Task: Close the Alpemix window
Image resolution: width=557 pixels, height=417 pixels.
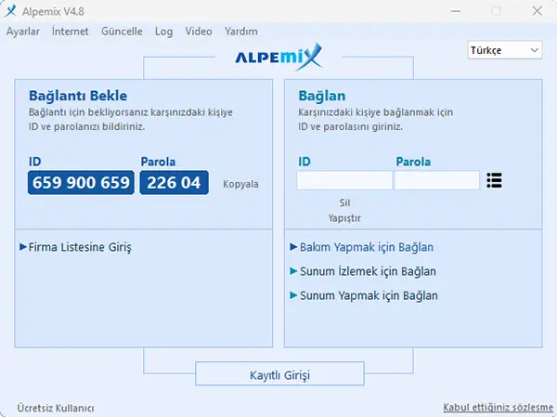Action: [538, 11]
